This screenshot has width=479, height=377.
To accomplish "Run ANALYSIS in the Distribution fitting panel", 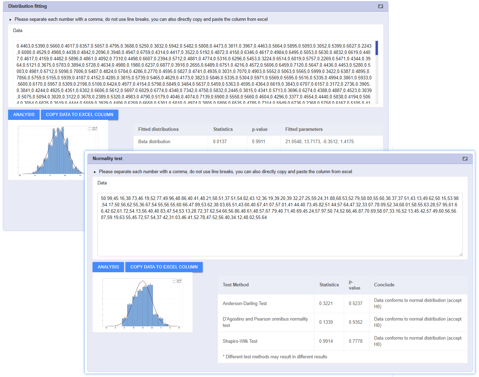I will click(24, 115).
